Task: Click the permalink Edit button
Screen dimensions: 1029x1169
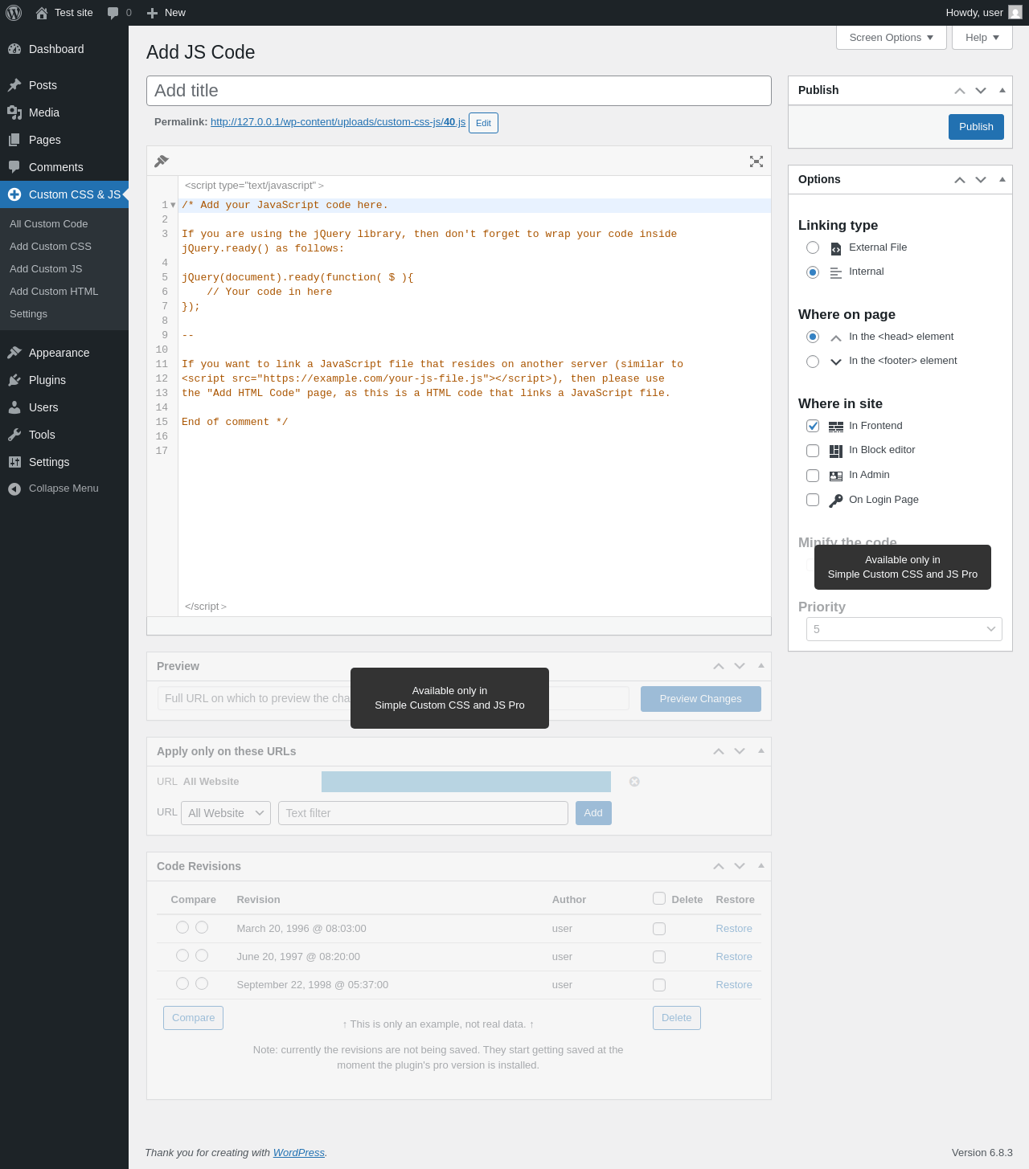Action: tap(483, 123)
